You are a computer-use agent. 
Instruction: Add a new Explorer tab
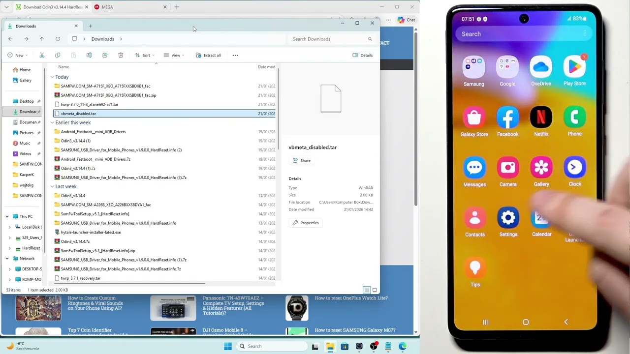(x=91, y=26)
